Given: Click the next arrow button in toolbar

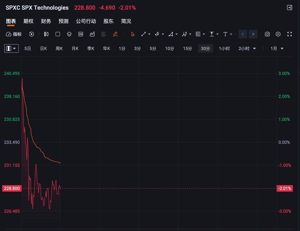Looking at the screenshot, I should (253, 34).
